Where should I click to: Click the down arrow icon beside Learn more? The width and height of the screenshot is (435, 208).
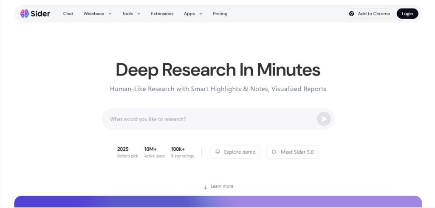click(x=205, y=187)
